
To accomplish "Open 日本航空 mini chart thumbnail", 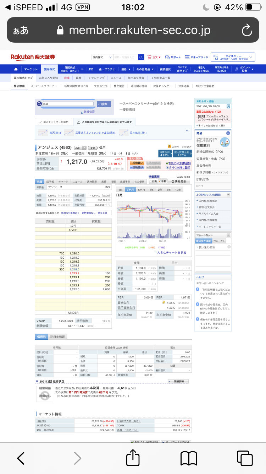I will tap(123, 132).
